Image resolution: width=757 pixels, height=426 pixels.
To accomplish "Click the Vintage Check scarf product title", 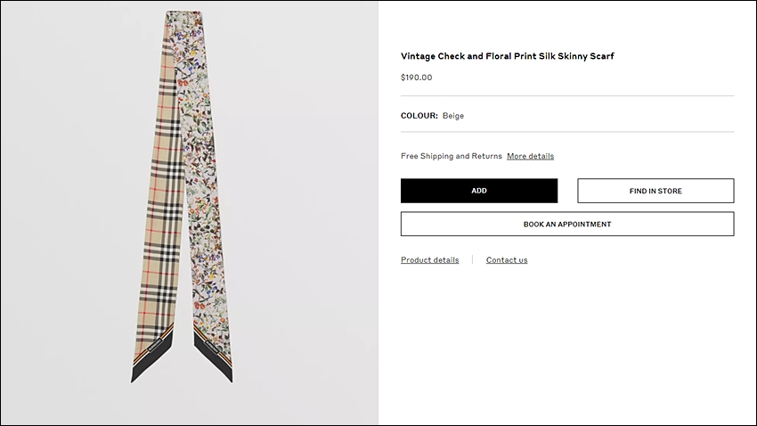I will 508,56.
